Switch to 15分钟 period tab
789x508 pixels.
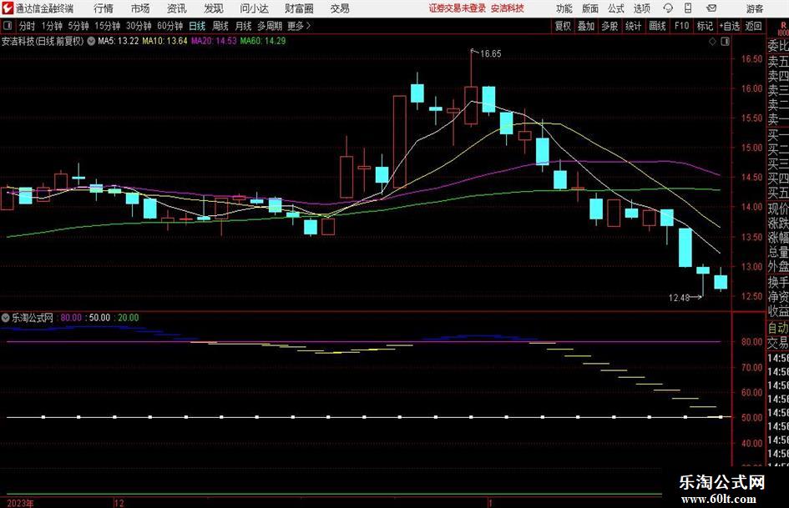108,26
